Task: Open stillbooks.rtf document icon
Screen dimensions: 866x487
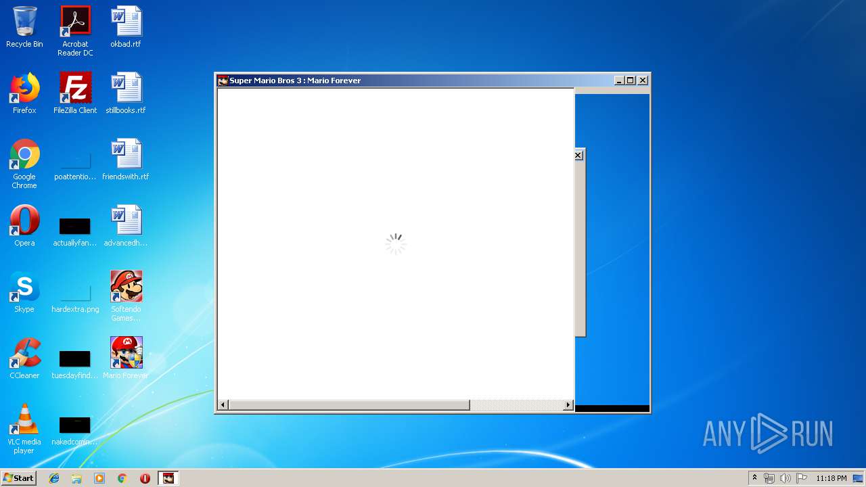Action: [126, 93]
